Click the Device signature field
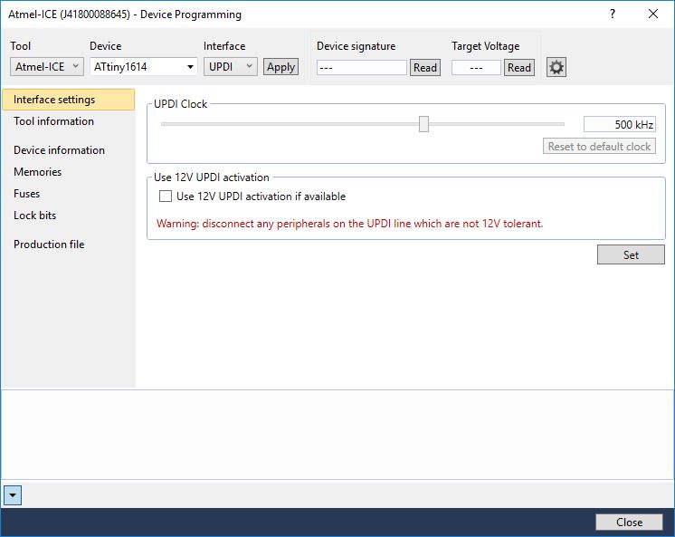 click(362, 67)
